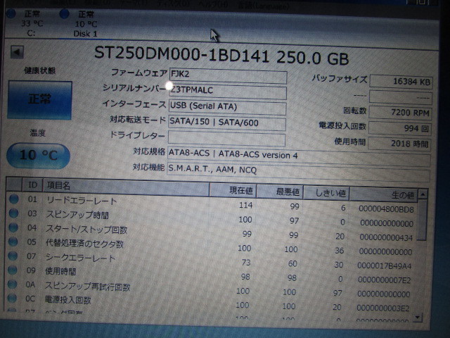Viewport: 450px width, 338px height.
Task: Click the power on count value 994
Action: (x=400, y=128)
